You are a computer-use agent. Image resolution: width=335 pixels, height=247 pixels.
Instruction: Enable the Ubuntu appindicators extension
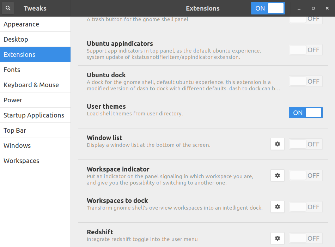[x=305, y=50]
